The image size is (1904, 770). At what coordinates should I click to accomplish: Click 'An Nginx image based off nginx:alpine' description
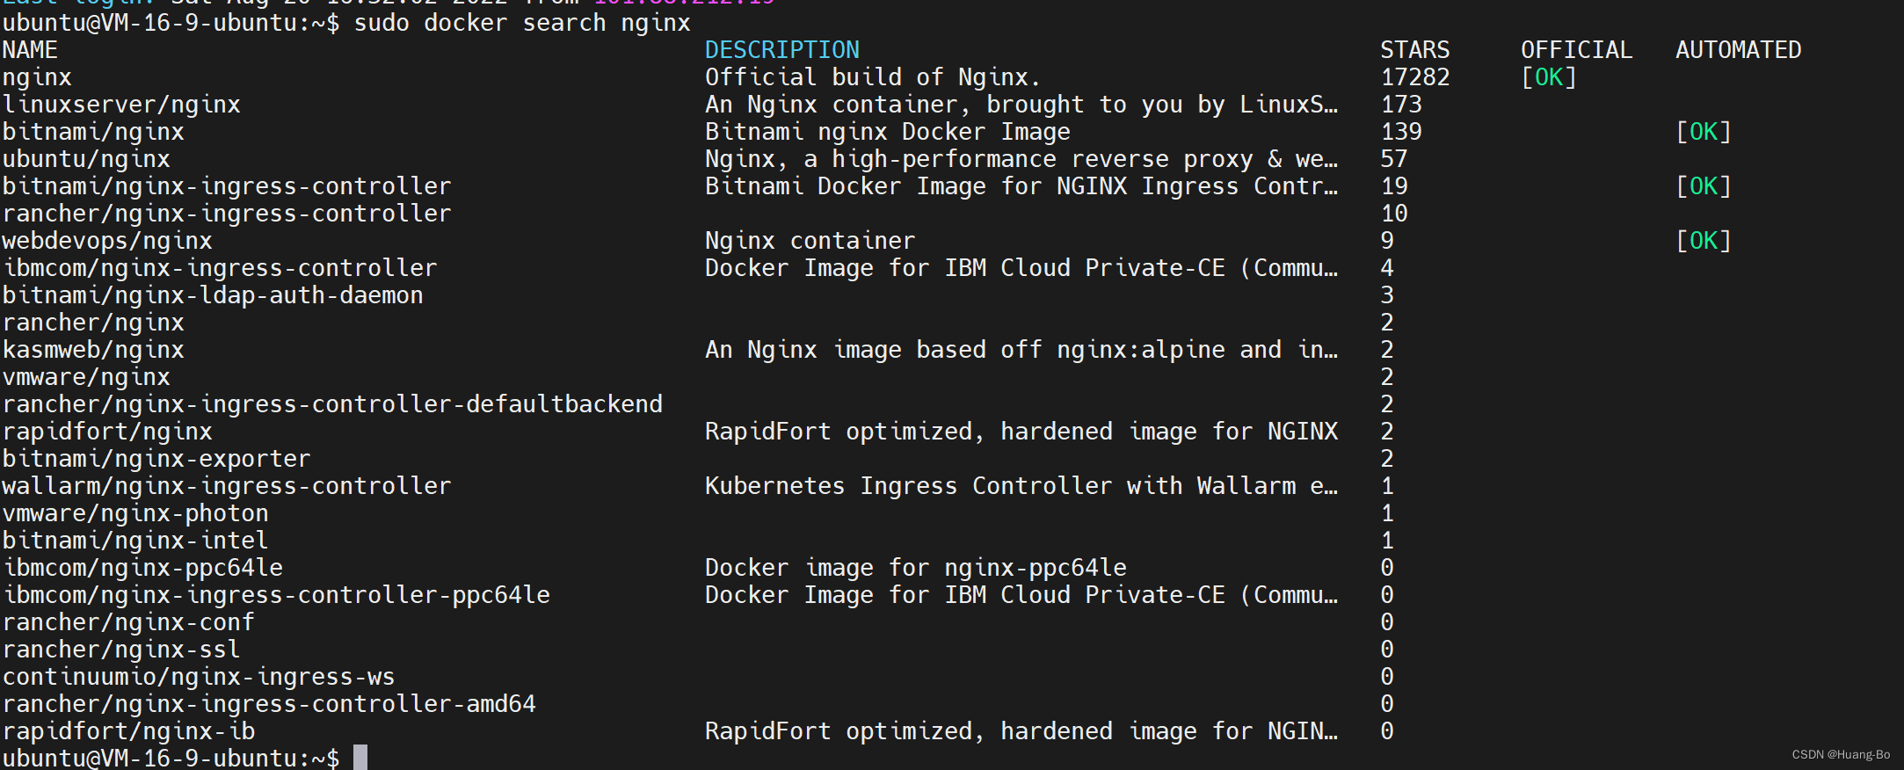click(x=1021, y=350)
